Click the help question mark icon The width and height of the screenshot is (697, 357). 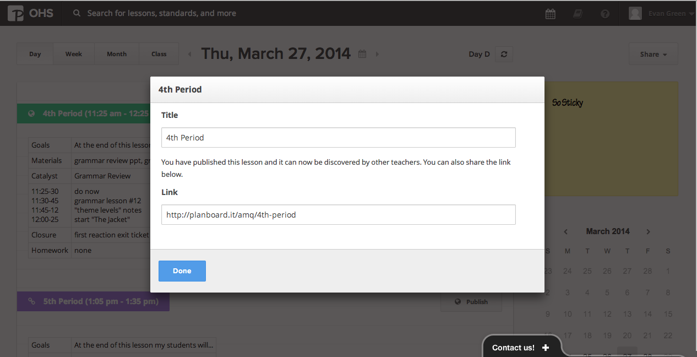[605, 14]
